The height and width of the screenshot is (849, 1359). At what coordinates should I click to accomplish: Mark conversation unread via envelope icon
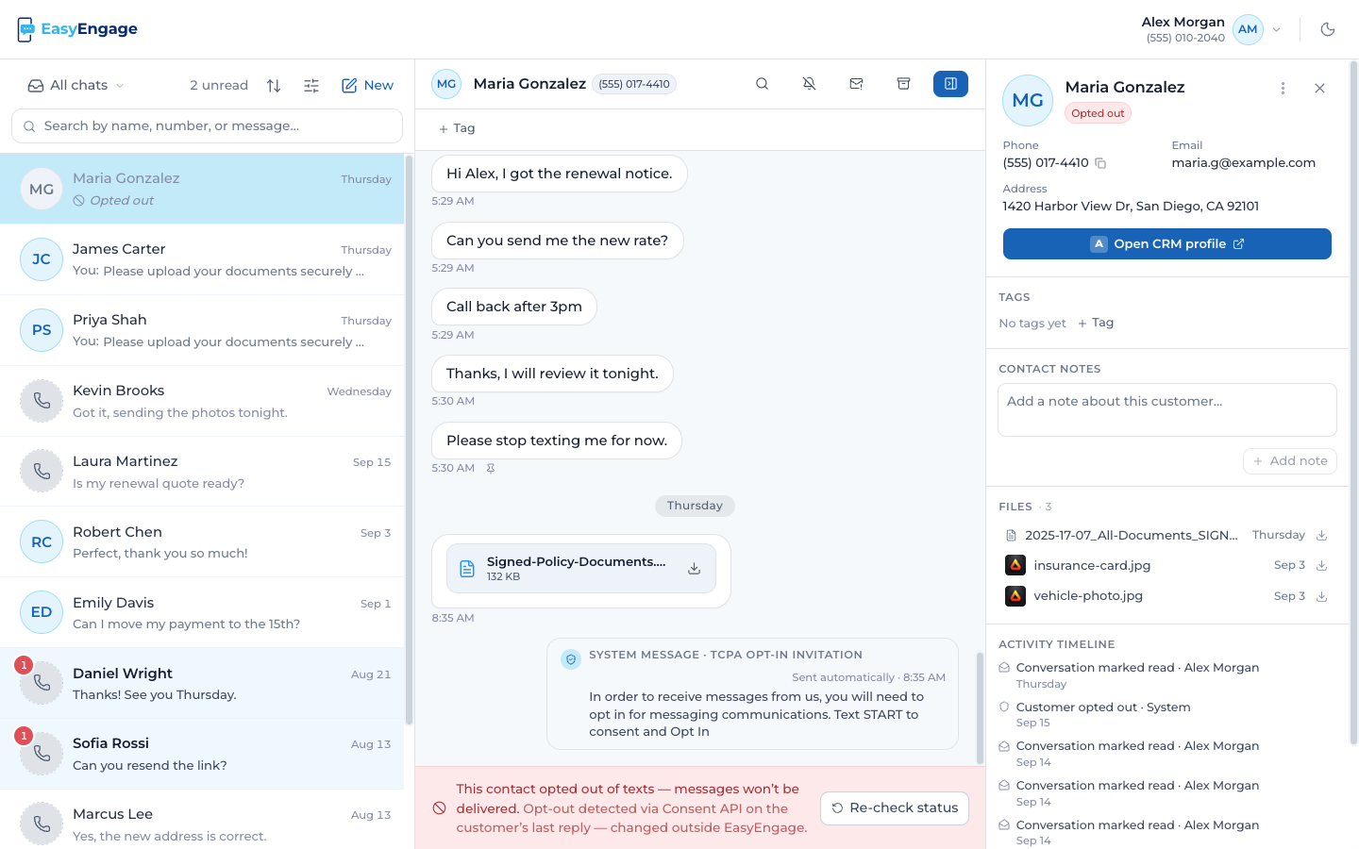pos(856,84)
